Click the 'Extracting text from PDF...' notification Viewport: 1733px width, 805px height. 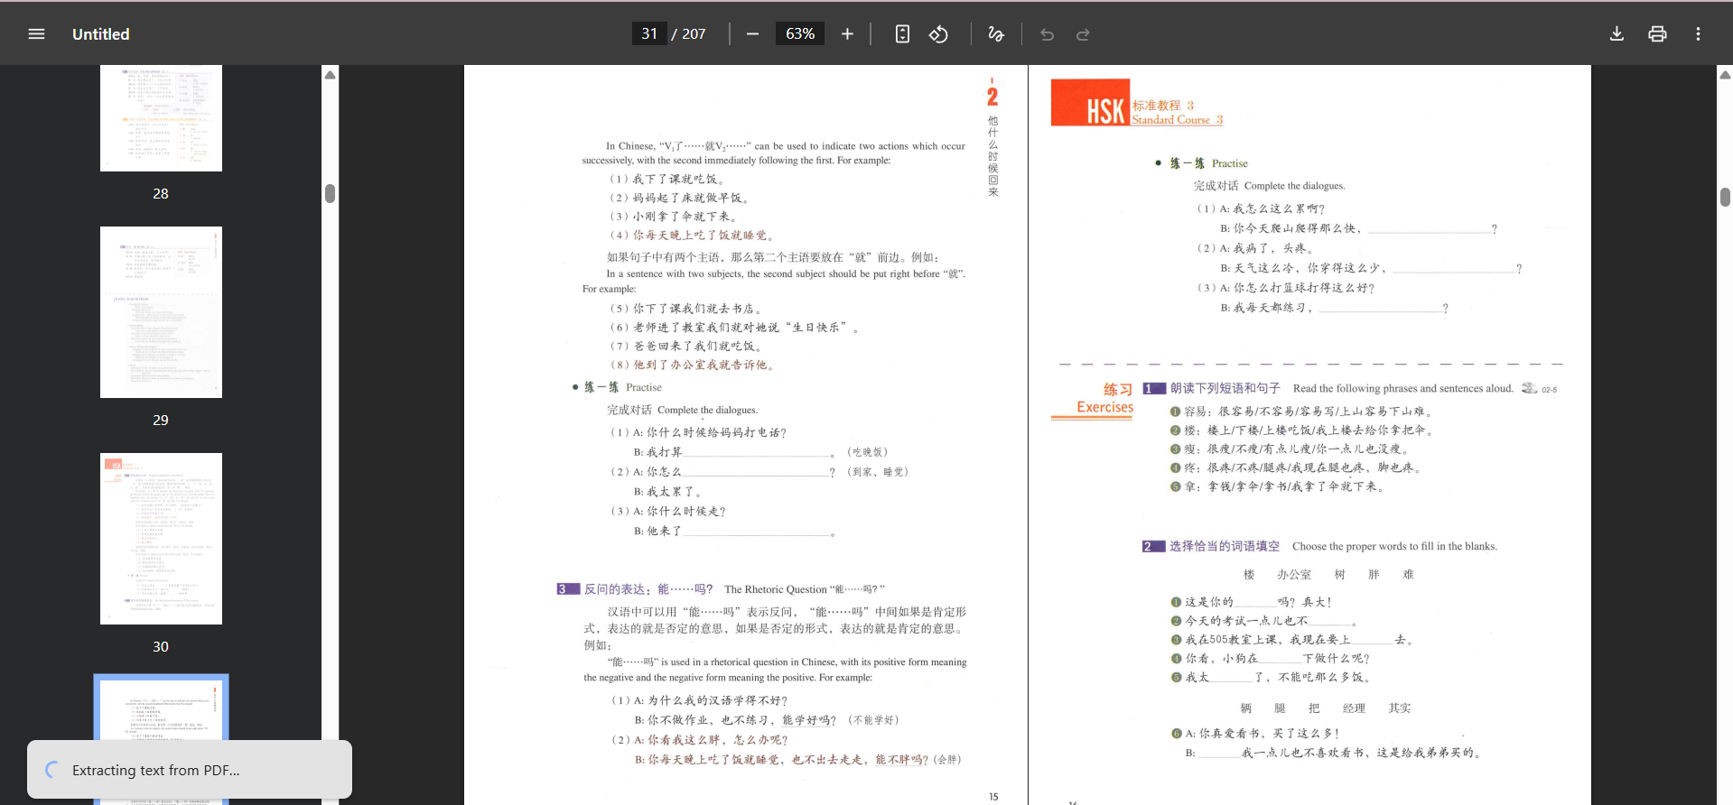[190, 770]
